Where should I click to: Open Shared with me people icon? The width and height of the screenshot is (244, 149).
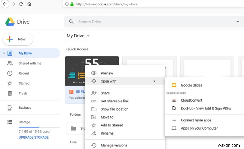point(10,63)
